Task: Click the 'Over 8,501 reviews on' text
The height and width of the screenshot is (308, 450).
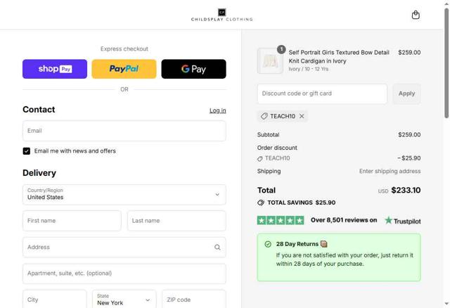Action: [344, 220]
